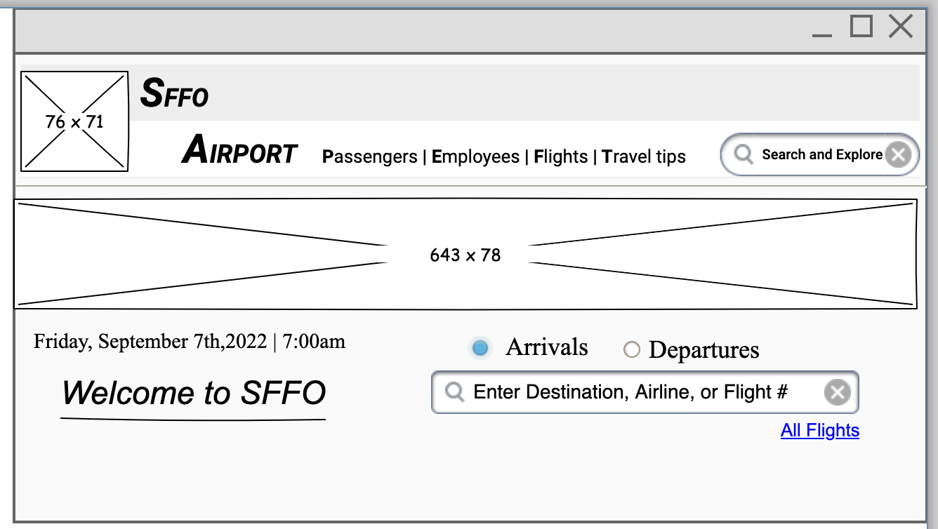Click the underlined Welcome to SFFO heading
The image size is (938, 529).
coord(194,394)
